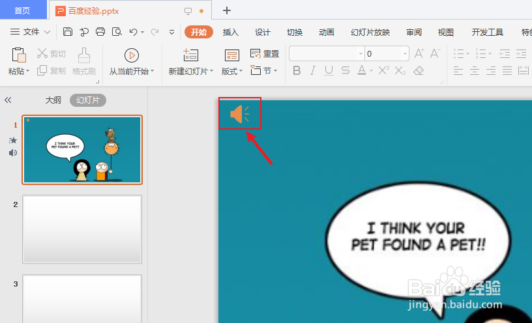The height and width of the screenshot is (323, 532).
Task: Toggle Superscript formatting
Action: [383, 70]
